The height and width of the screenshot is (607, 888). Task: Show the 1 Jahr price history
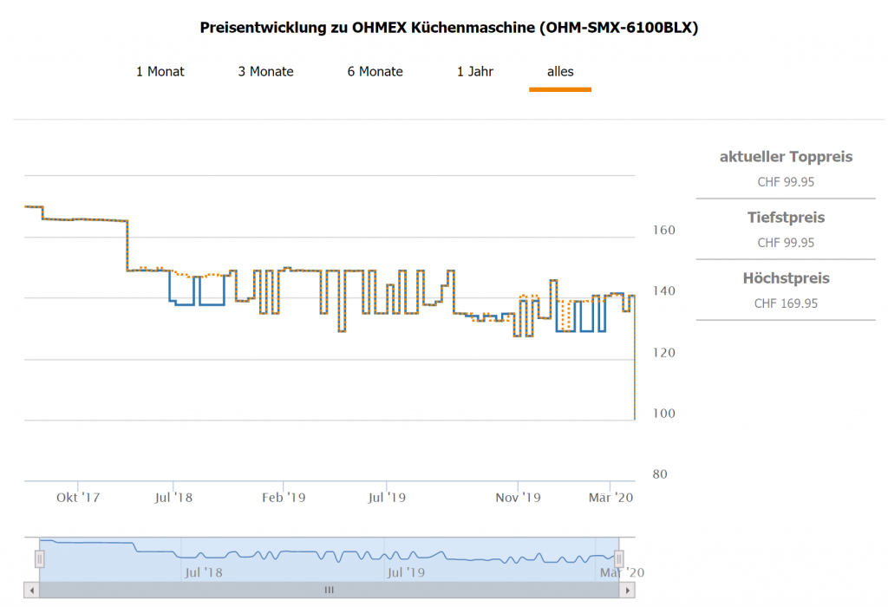pyautogui.click(x=475, y=71)
